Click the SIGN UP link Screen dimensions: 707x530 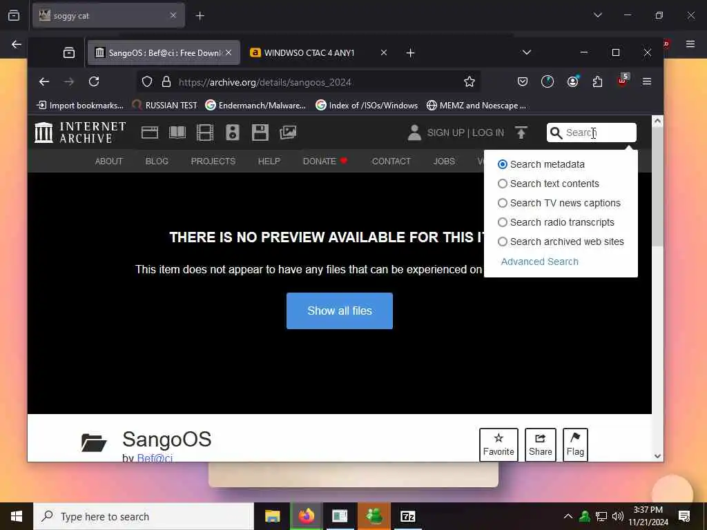point(445,132)
